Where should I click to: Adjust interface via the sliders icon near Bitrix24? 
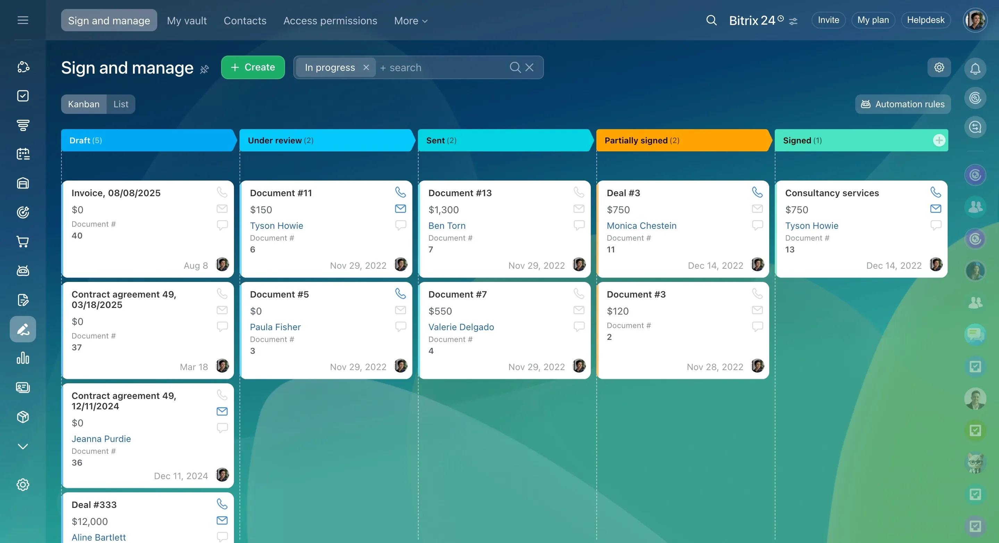[x=793, y=20]
